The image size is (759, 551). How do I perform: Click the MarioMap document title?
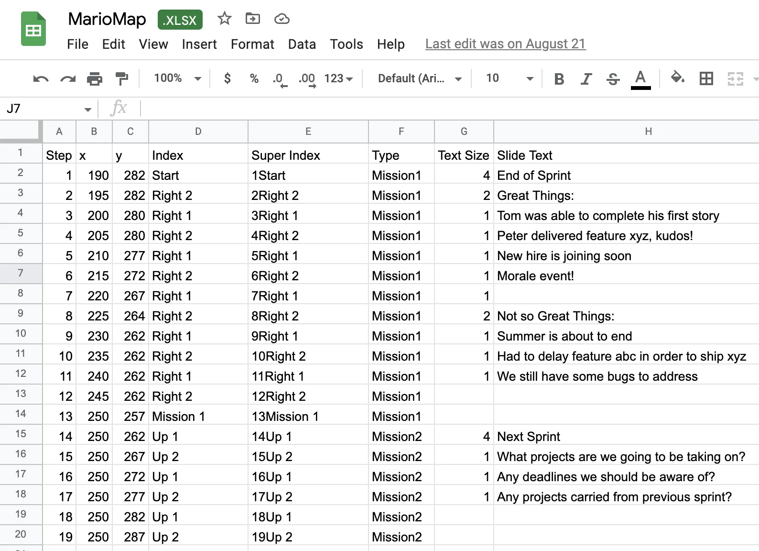[x=107, y=19]
